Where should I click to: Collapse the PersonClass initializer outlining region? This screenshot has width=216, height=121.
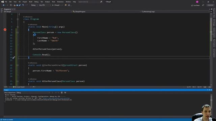click(x=18, y=33)
